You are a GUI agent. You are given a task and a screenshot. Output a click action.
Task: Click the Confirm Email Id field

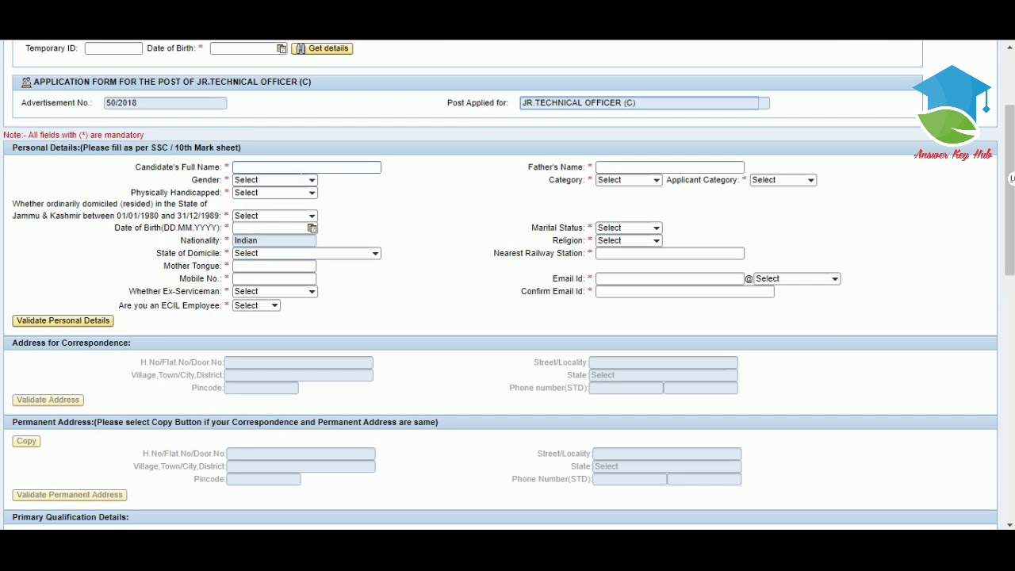click(x=684, y=292)
